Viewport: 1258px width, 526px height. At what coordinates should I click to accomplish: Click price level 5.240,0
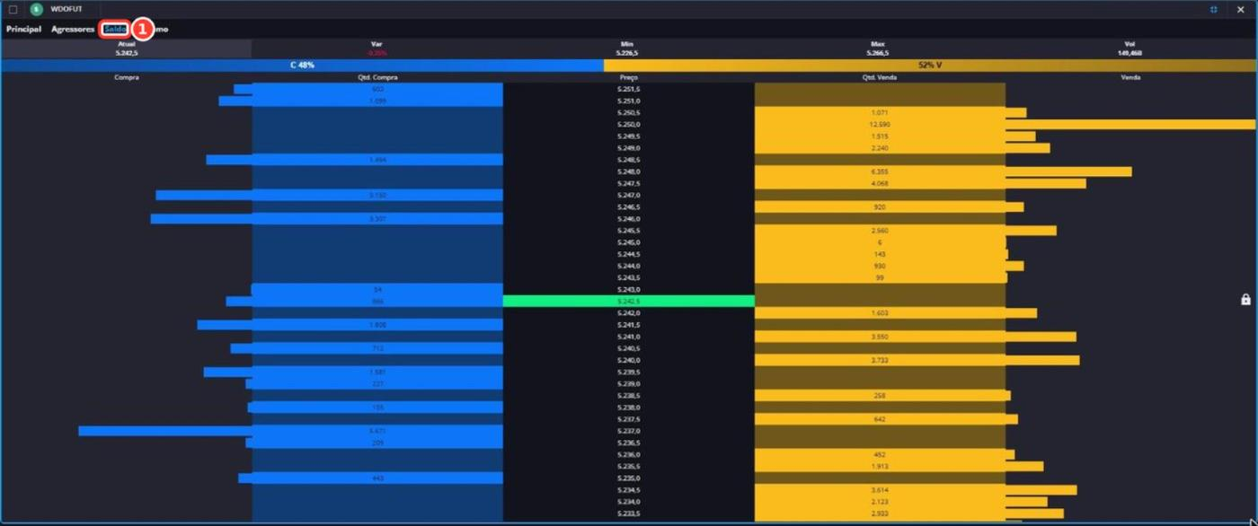(x=629, y=360)
